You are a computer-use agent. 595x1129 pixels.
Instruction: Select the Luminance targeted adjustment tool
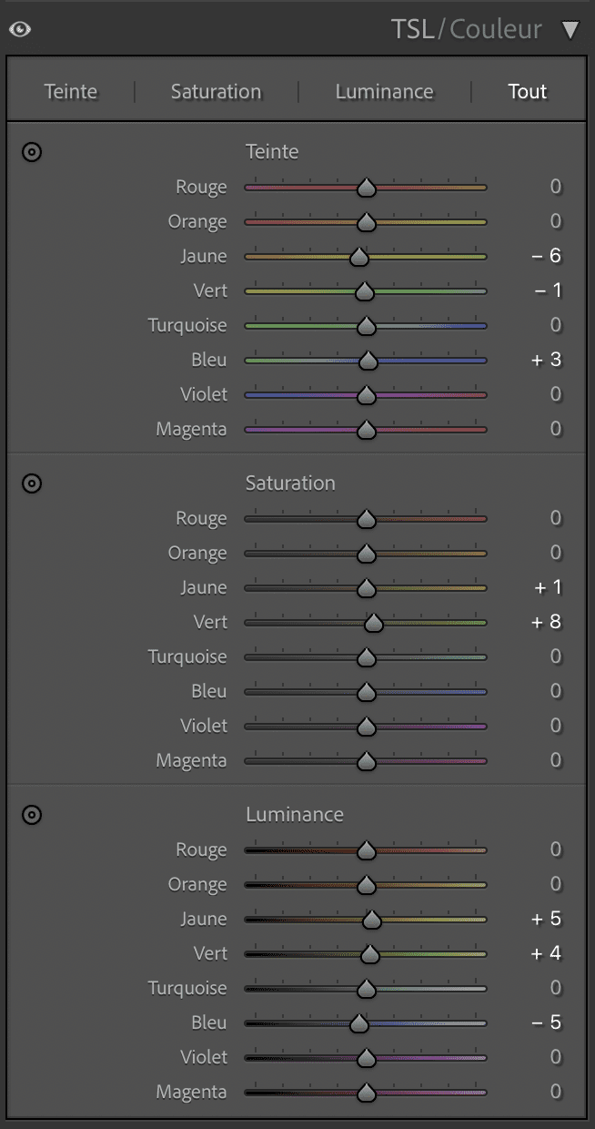pyautogui.click(x=32, y=815)
